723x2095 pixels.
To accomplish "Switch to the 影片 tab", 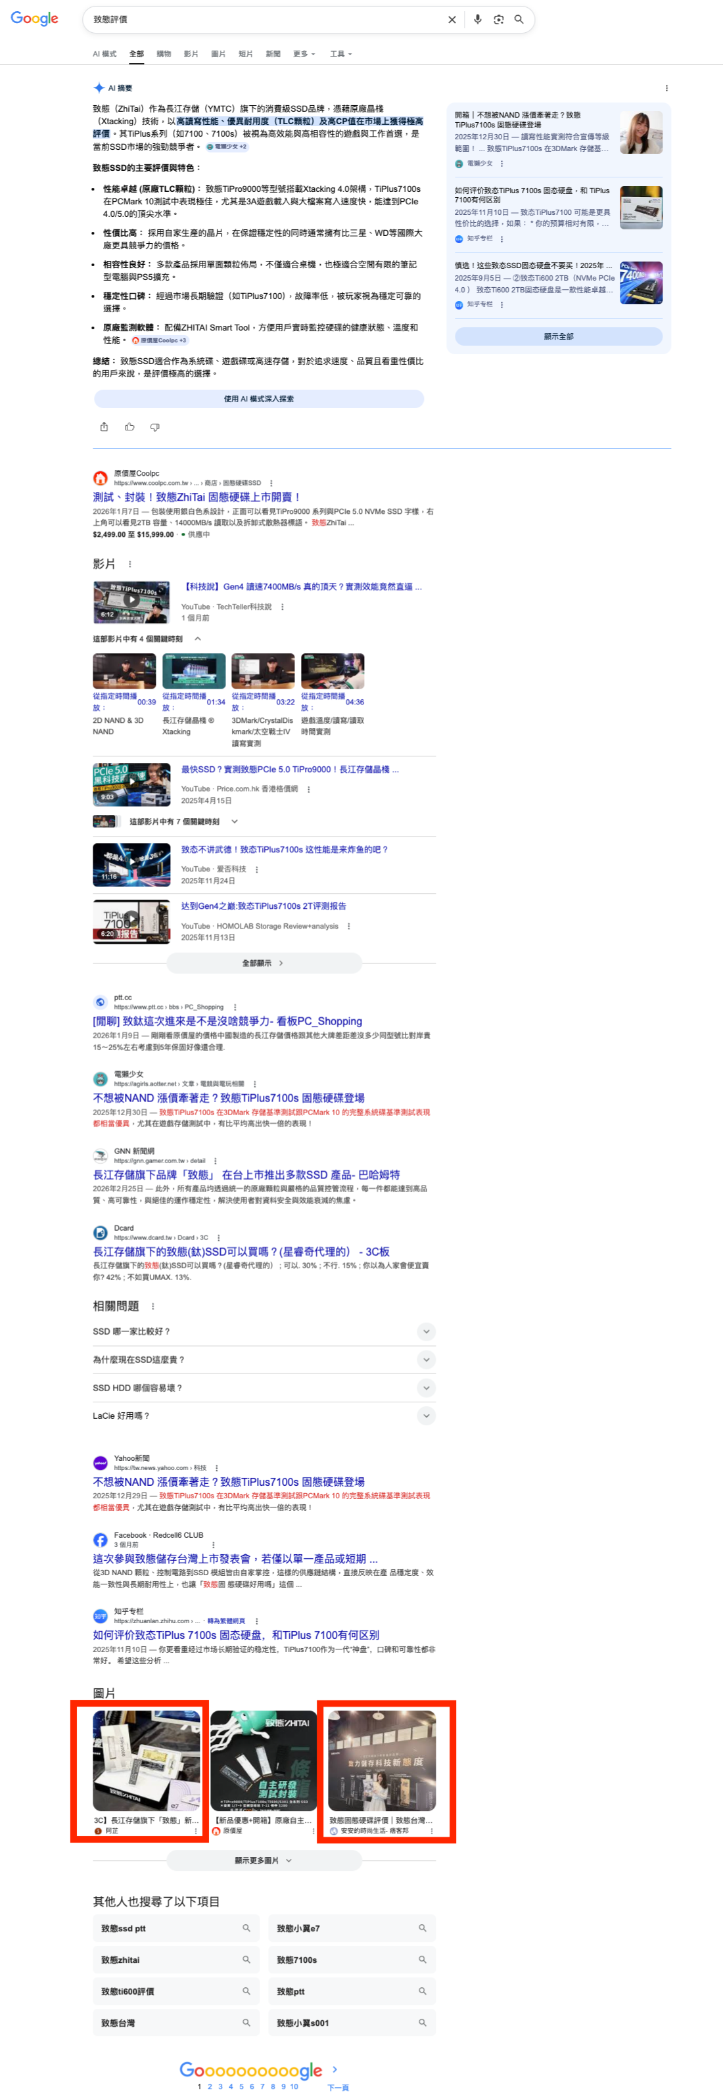I will [x=191, y=54].
